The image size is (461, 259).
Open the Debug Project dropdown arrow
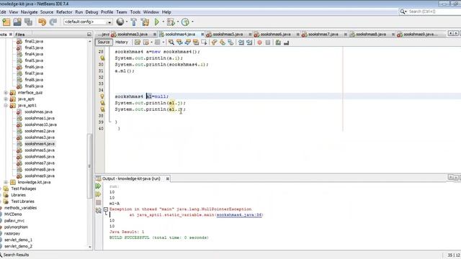(x=178, y=22)
